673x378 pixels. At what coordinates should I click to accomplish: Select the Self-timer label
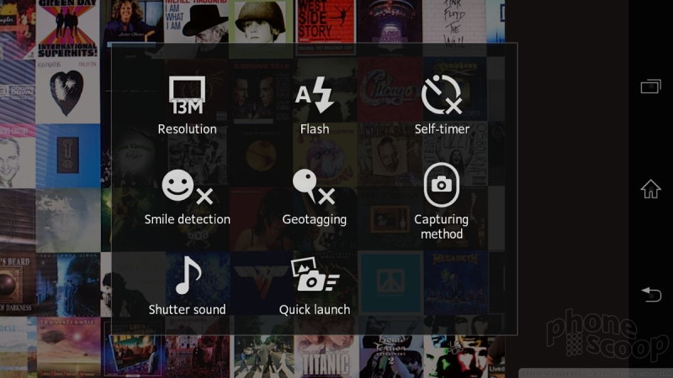tap(442, 129)
